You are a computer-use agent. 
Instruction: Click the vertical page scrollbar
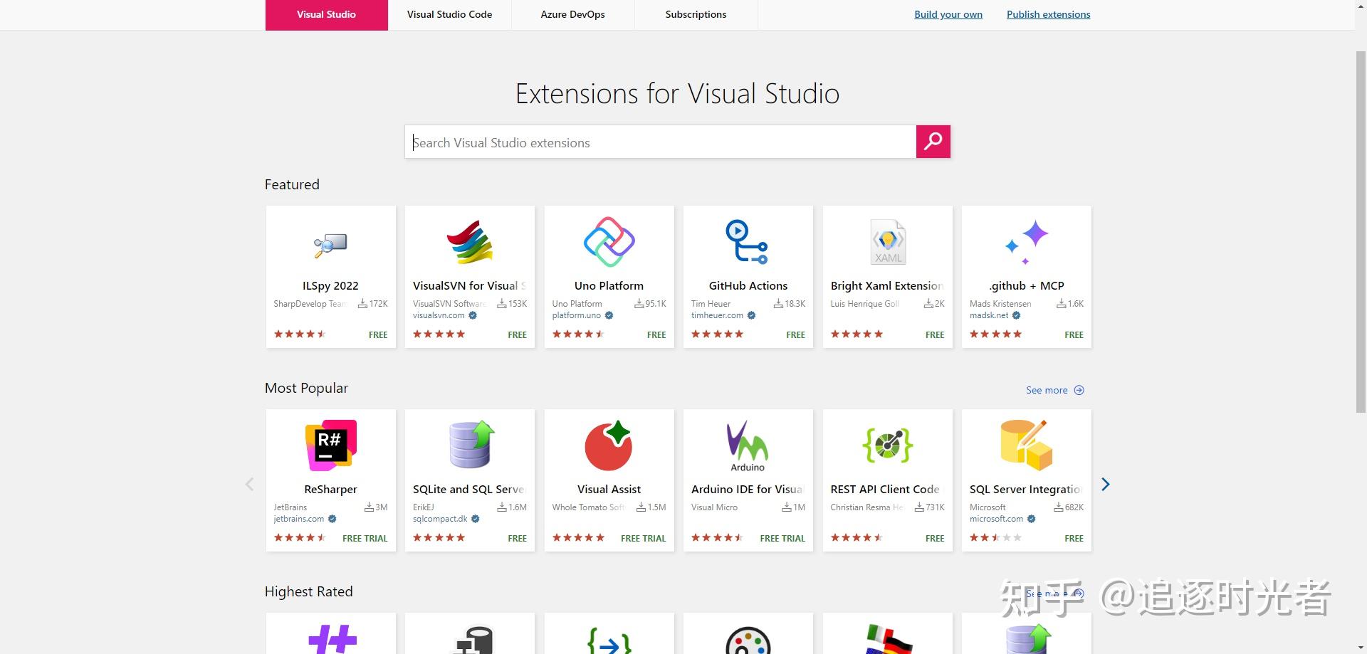pyautogui.click(x=1361, y=231)
